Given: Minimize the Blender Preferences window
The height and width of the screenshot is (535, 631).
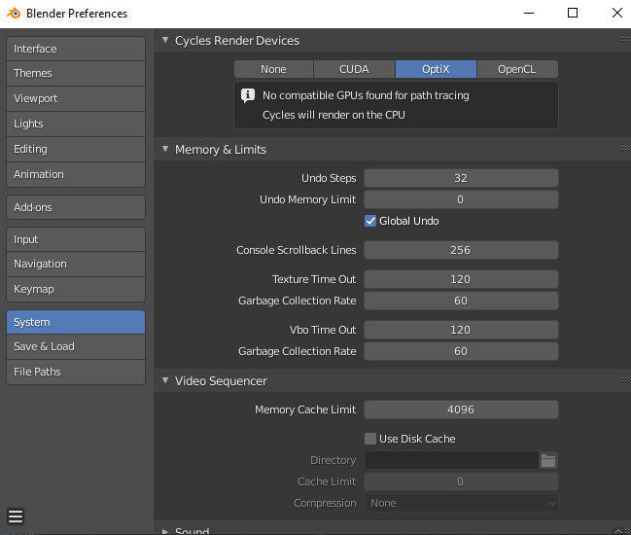Looking at the screenshot, I should (x=529, y=14).
